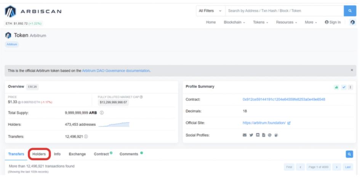Viewport: 362px width, 181px height.
Task: Open the Contract tab
Action: tap(103, 154)
